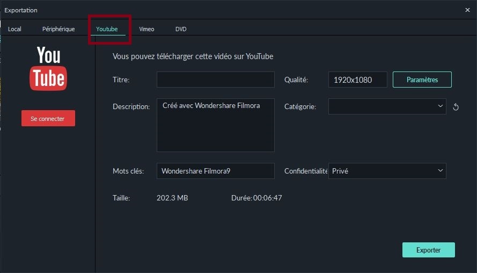The image size is (477, 273).
Task: Click the Durée 00:06:47 text
Action: (x=256, y=198)
